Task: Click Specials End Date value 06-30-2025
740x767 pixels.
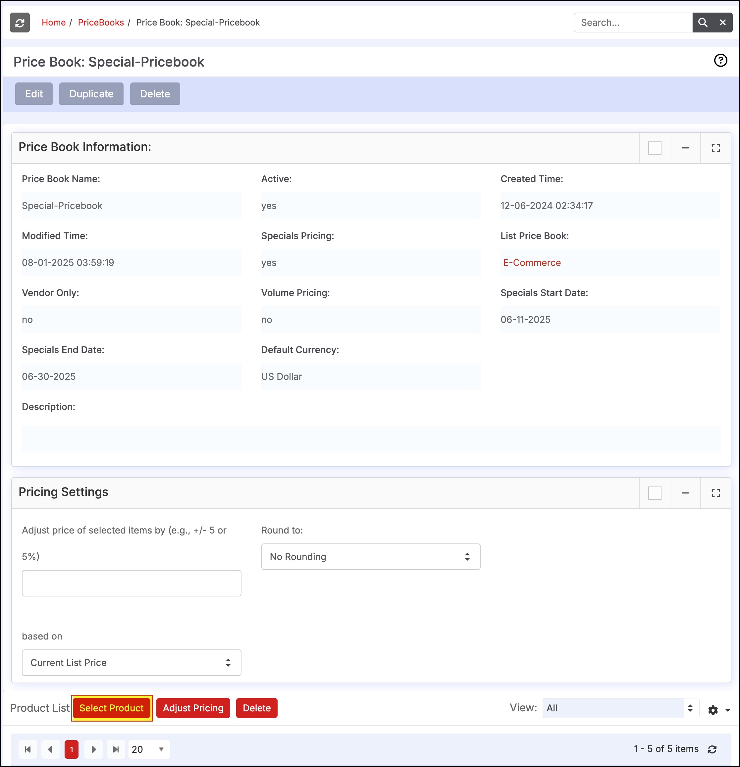Action: 49,377
